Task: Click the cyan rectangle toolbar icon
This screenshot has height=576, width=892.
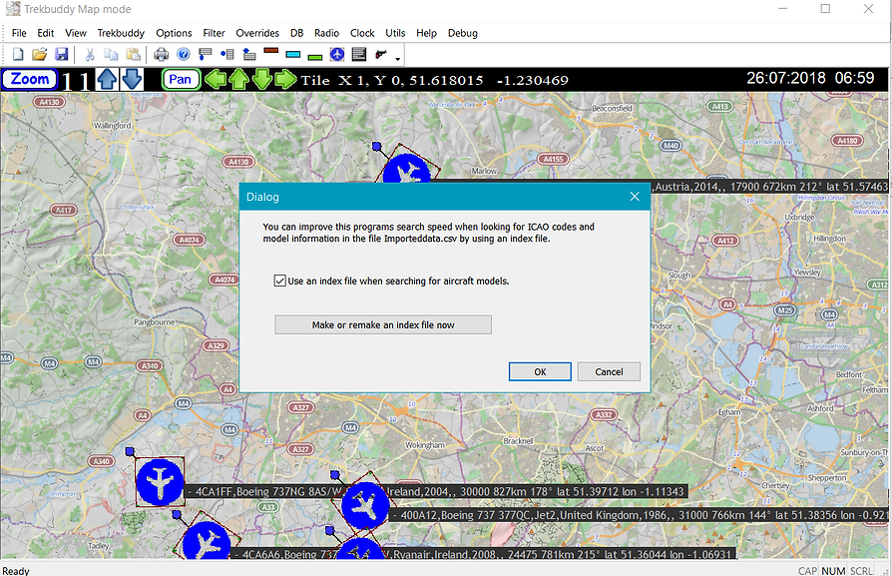Action: 293,55
